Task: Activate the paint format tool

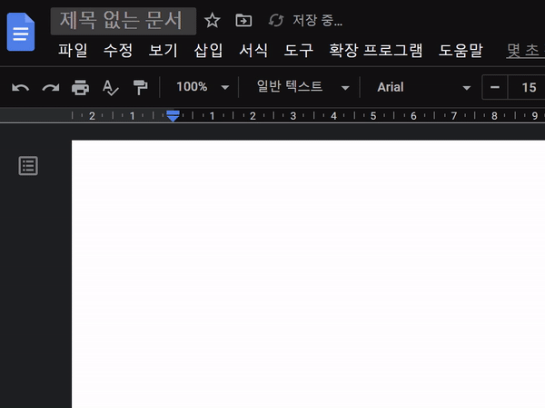Action: tap(141, 87)
